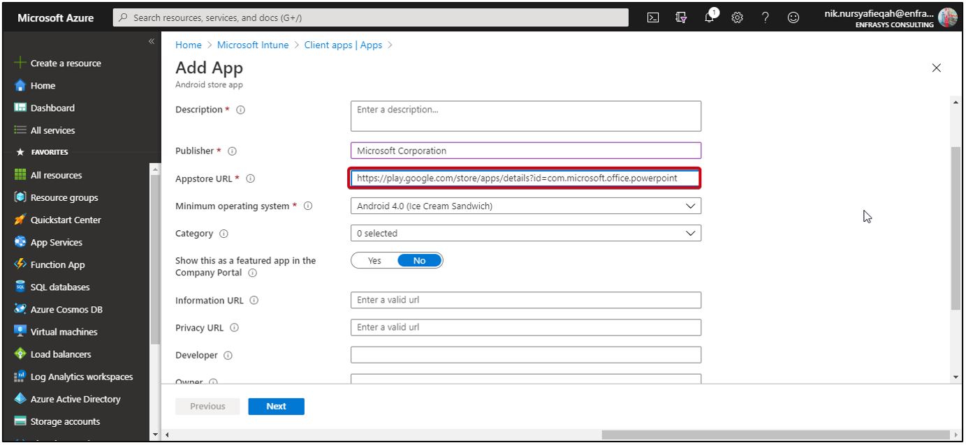Open Client apps from the breadcrumb
Screen dimensions: 966x445
(343, 45)
